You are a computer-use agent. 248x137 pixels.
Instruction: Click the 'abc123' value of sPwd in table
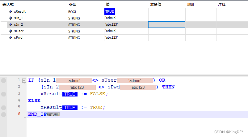tap(111, 37)
